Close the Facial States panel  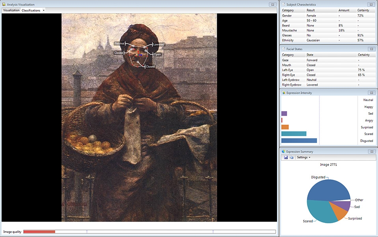tap(371, 49)
